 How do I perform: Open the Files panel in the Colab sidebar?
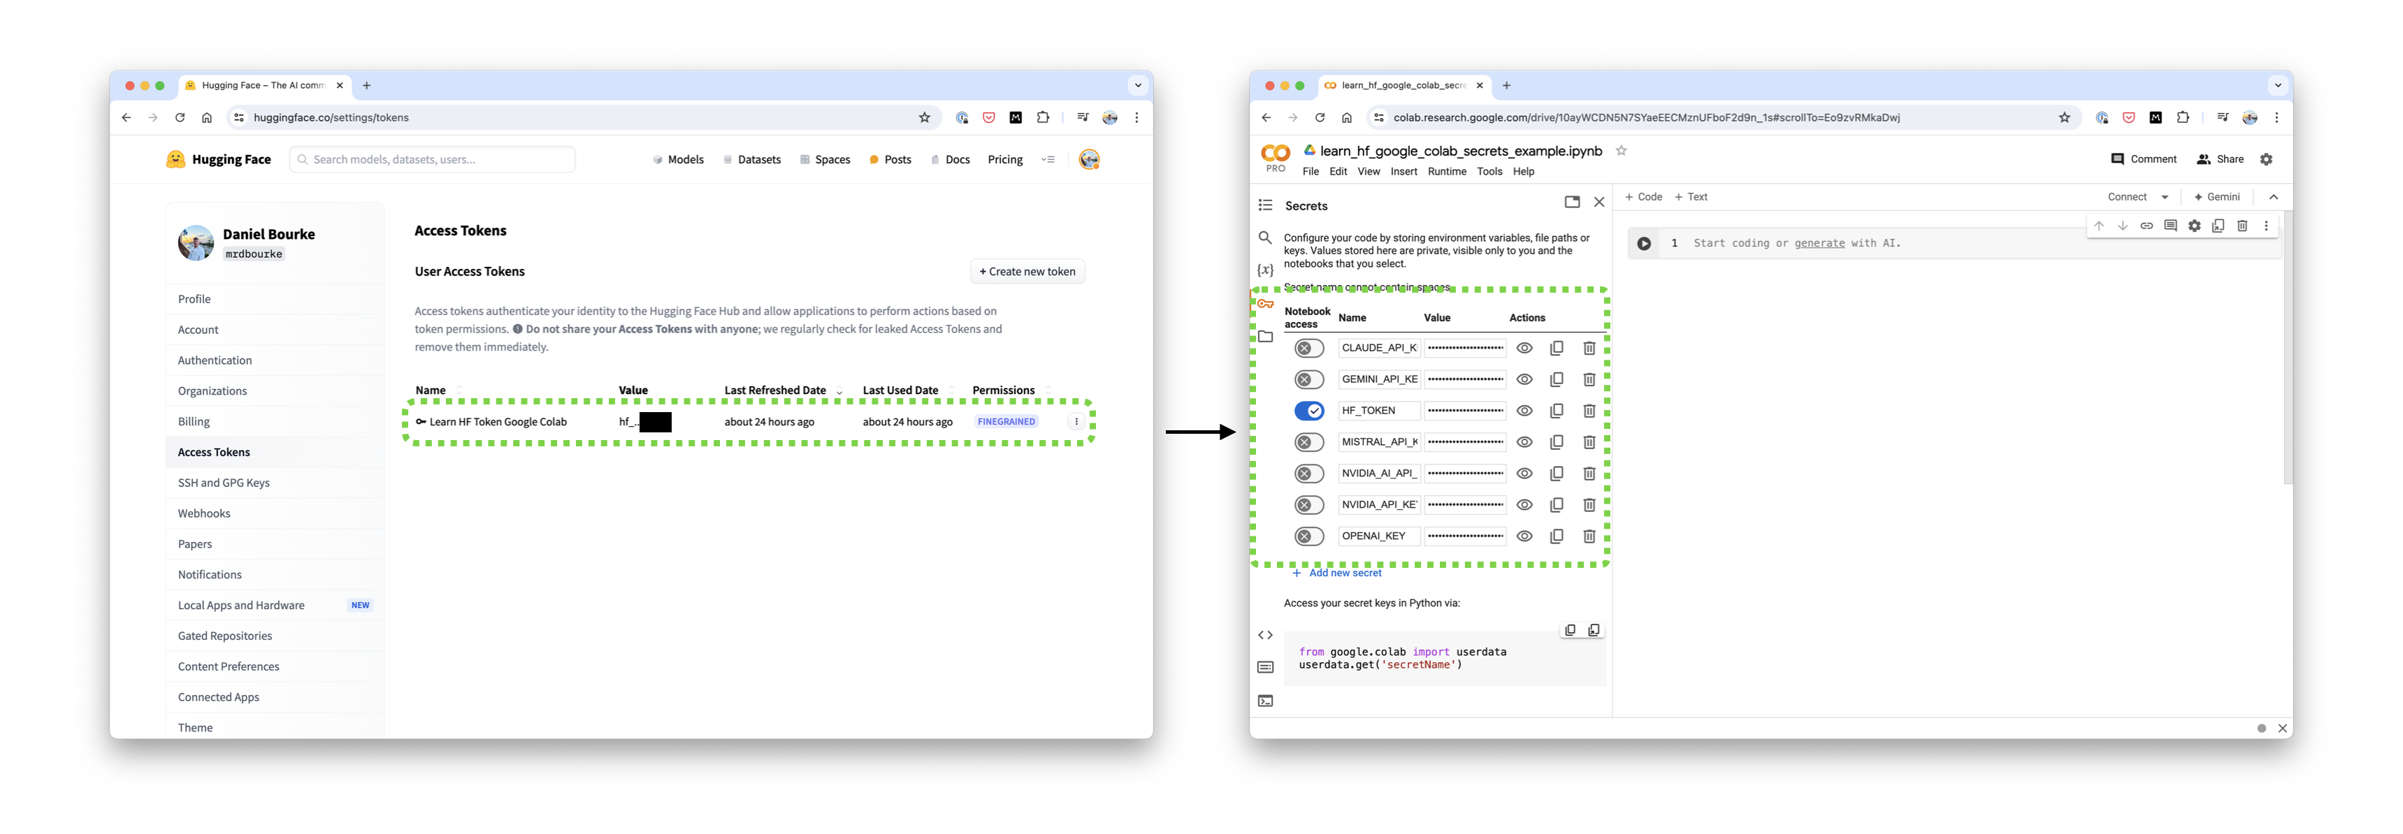[x=1266, y=337]
